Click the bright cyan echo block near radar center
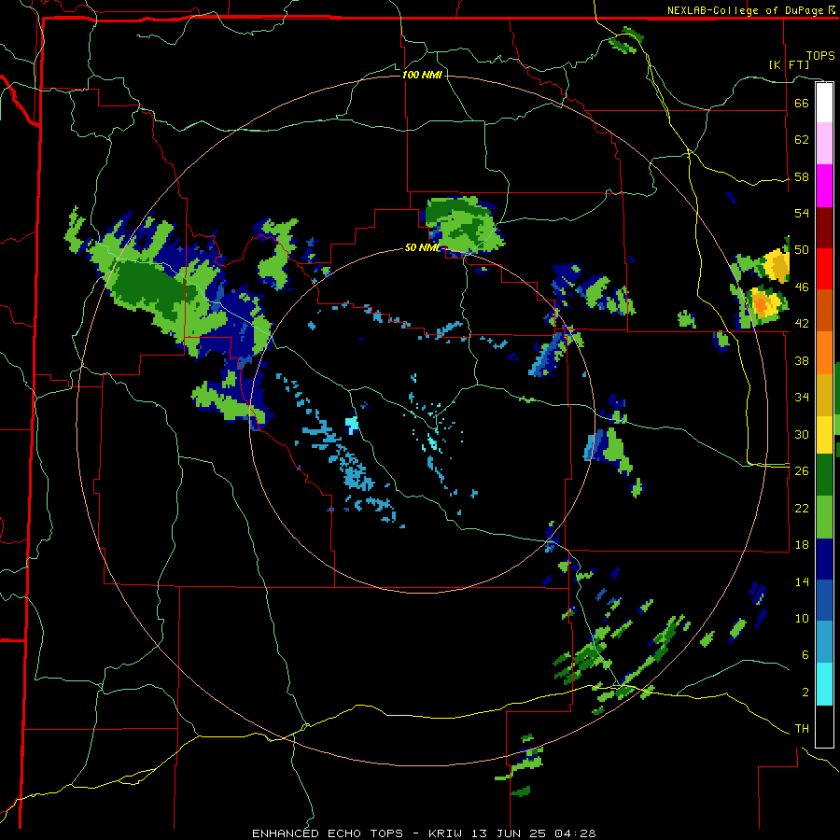The width and height of the screenshot is (840, 840). click(x=352, y=425)
